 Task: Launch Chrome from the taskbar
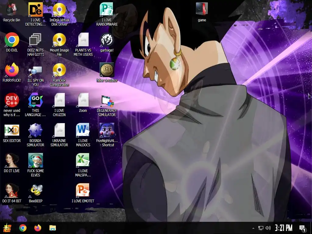23,228
